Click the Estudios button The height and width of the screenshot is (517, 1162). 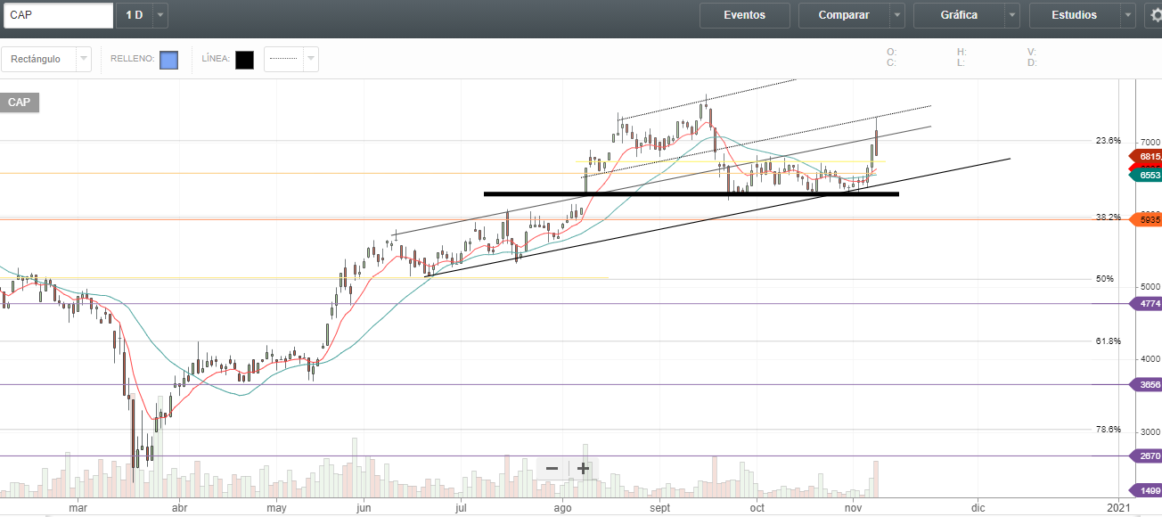click(x=1075, y=15)
